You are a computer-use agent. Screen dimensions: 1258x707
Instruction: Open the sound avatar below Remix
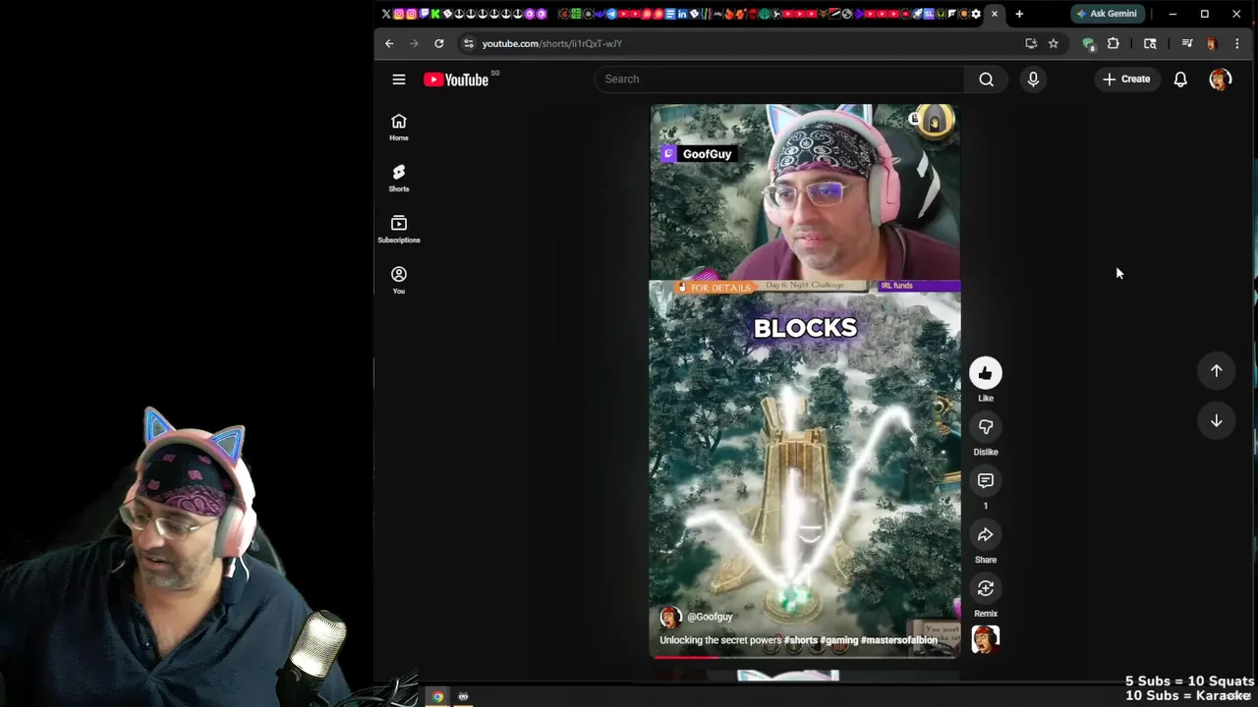tap(986, 640)
